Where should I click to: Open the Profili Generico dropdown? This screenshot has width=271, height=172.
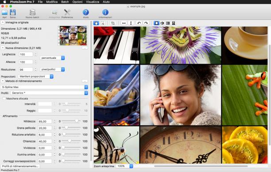pyautogui.click(x=49, y=93)
